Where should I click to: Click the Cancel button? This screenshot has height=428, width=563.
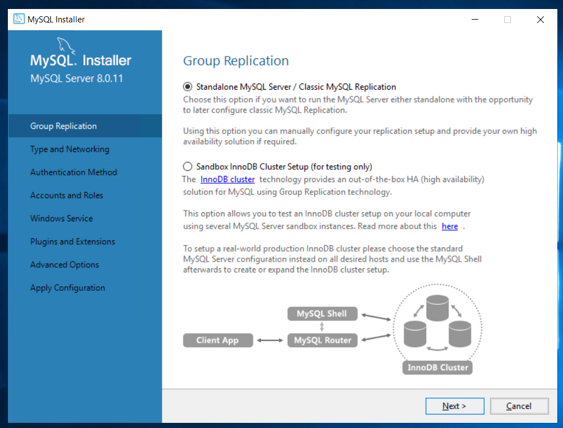[519, 406]
